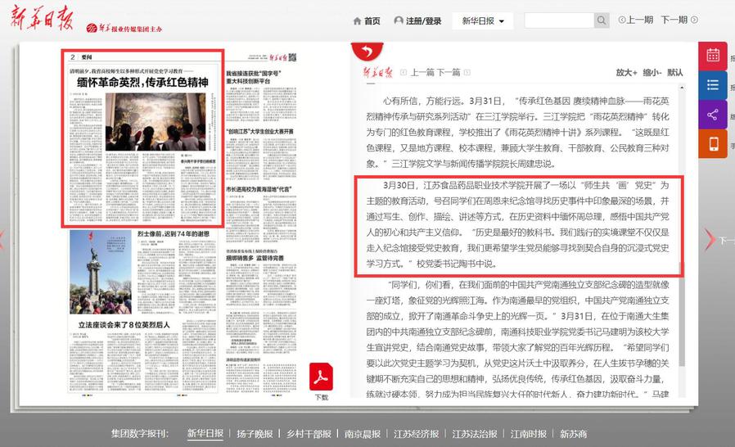Open the orange mobile phone icon
Screen dimensions: 735x447
712,144
